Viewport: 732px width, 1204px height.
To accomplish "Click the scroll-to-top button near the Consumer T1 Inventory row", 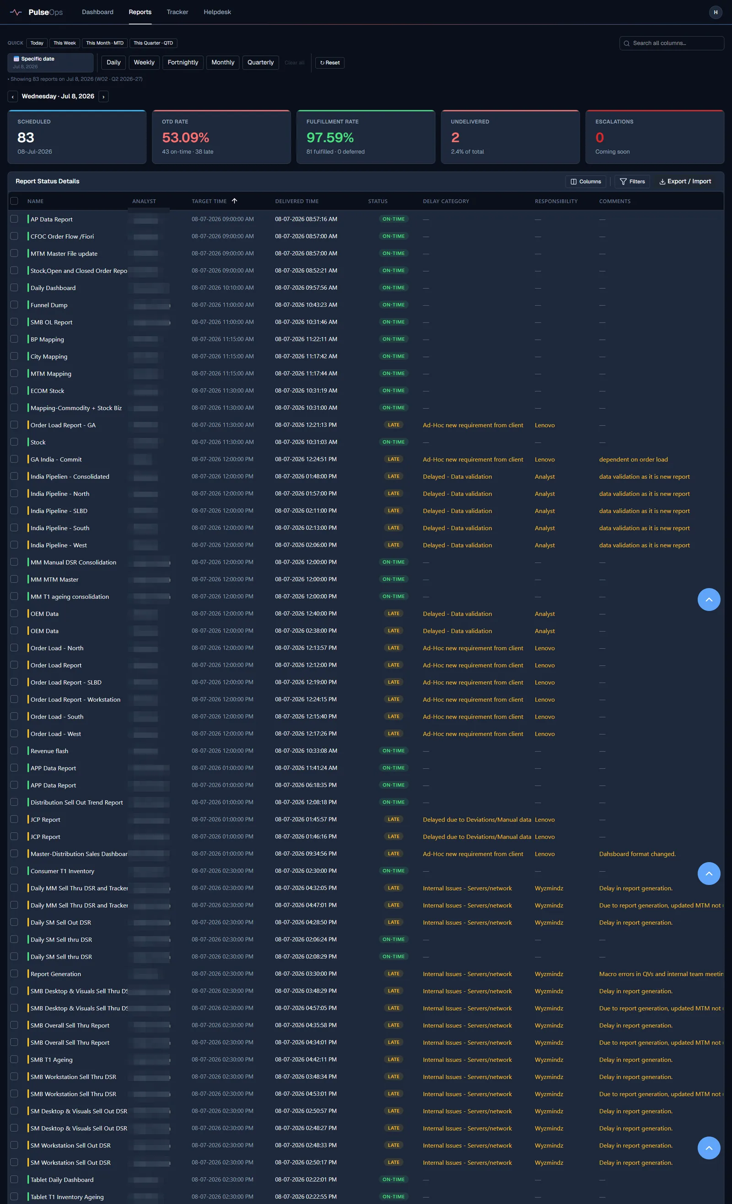I will pyautogui.click(x=709, y=873).
